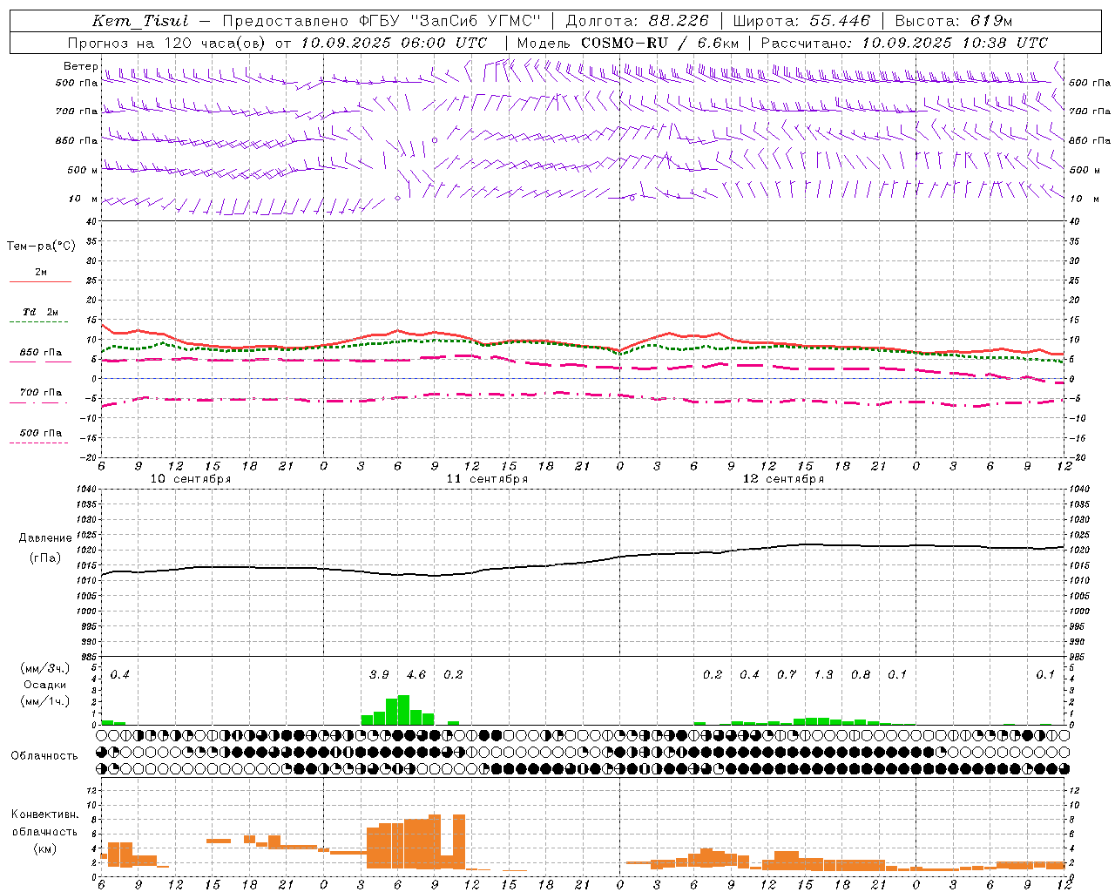Click the station name Kem_Tisul
Viewport: 1115px width, 892px height.
pyautogui.click(x=140, y=21)
